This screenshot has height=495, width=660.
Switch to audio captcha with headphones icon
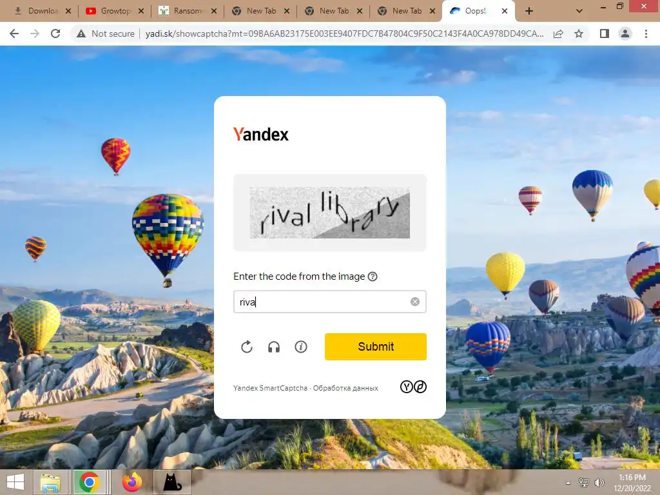274,347
